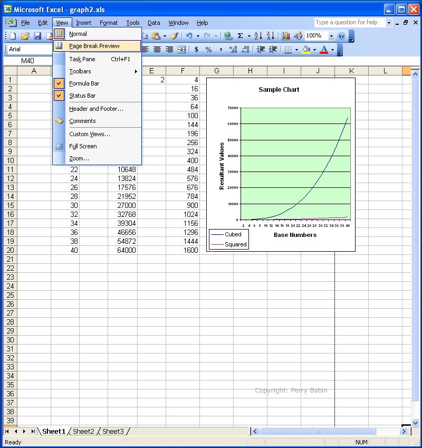The width and height of the screenshot is (422, 448).
Task: Click the Decrease Indent icon
Action: coord(261,50)
